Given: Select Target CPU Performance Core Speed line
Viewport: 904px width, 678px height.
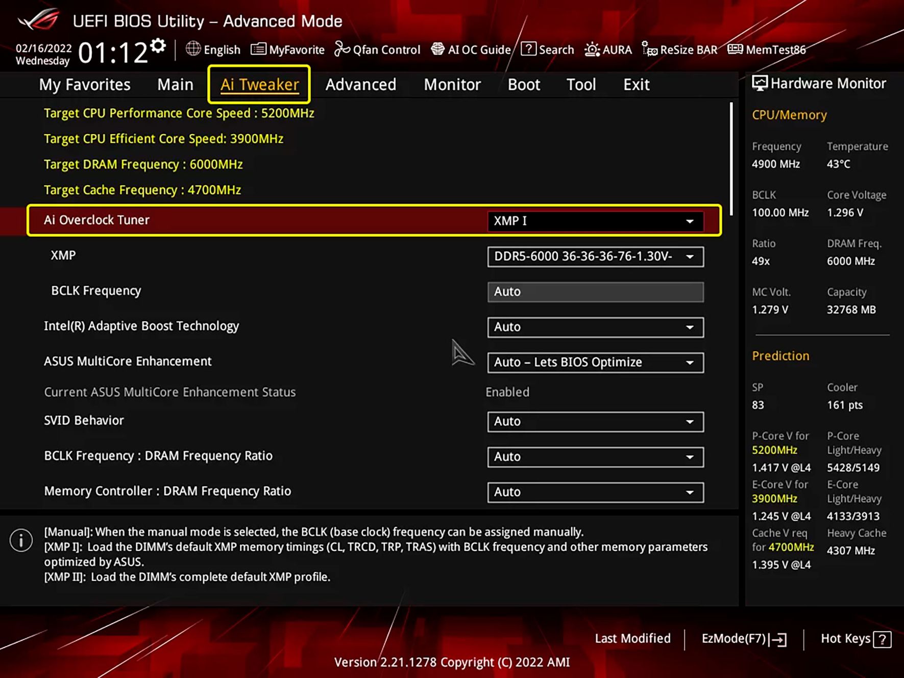Looking at the screenshot, I should coord(179,113).
